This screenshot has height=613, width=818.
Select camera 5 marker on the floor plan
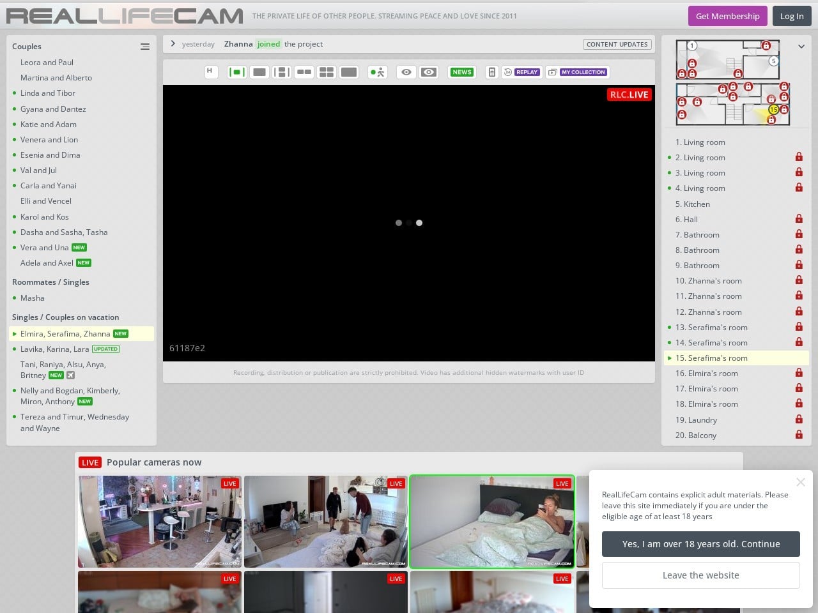point(773,61)
